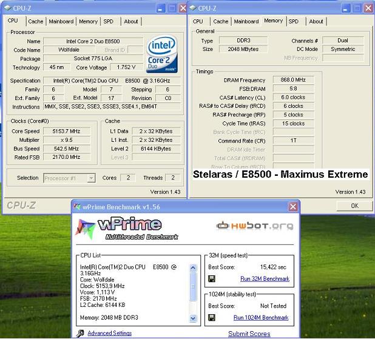Click the CPU List scrollbar thumb
Screen dimensions: 375x339
(x=193, y=286)
